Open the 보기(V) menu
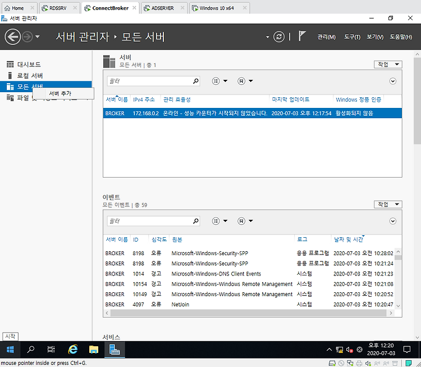 coord(375,37)
